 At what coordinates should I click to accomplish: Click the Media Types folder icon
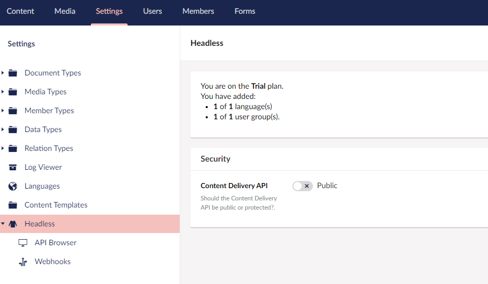click(13, 92)
